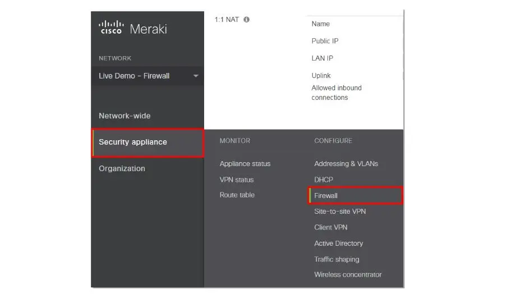The width and height of the screenshot is (521, 303).
Task: Click the CONFIGURE column heading
Action: click(333, 141)
